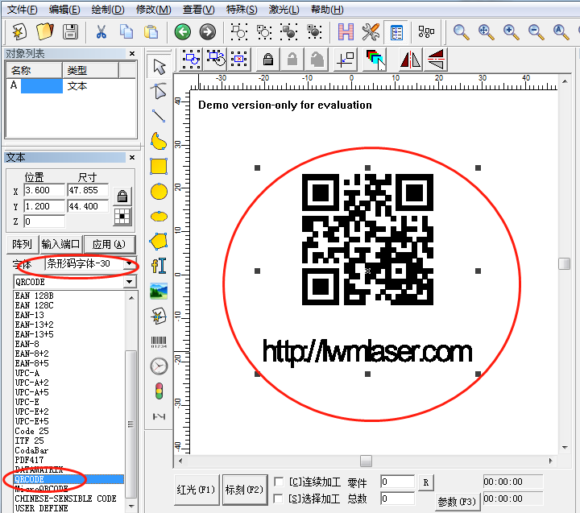Select the barcode tool
Screen dimensions: 580x513
[159, 341]
